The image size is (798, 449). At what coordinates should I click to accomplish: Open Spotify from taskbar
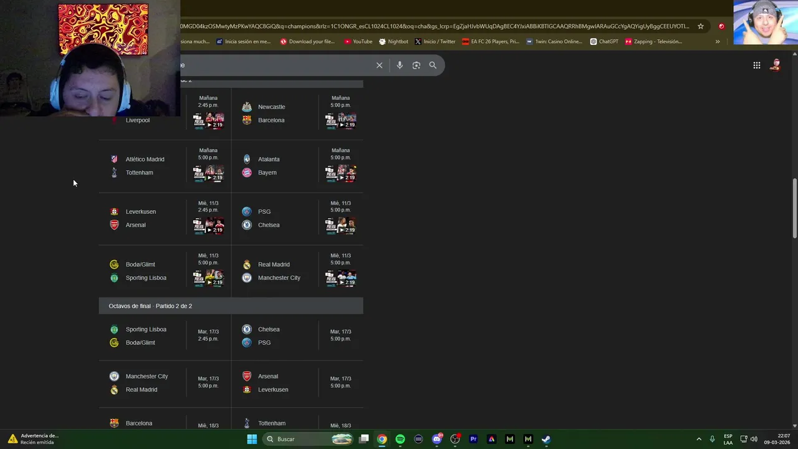click(x=400, y=439)
